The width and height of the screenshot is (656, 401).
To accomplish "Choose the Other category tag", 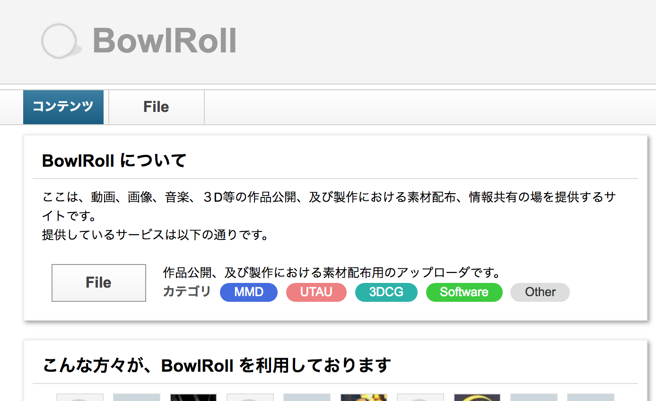I will (x=540, y=292).
